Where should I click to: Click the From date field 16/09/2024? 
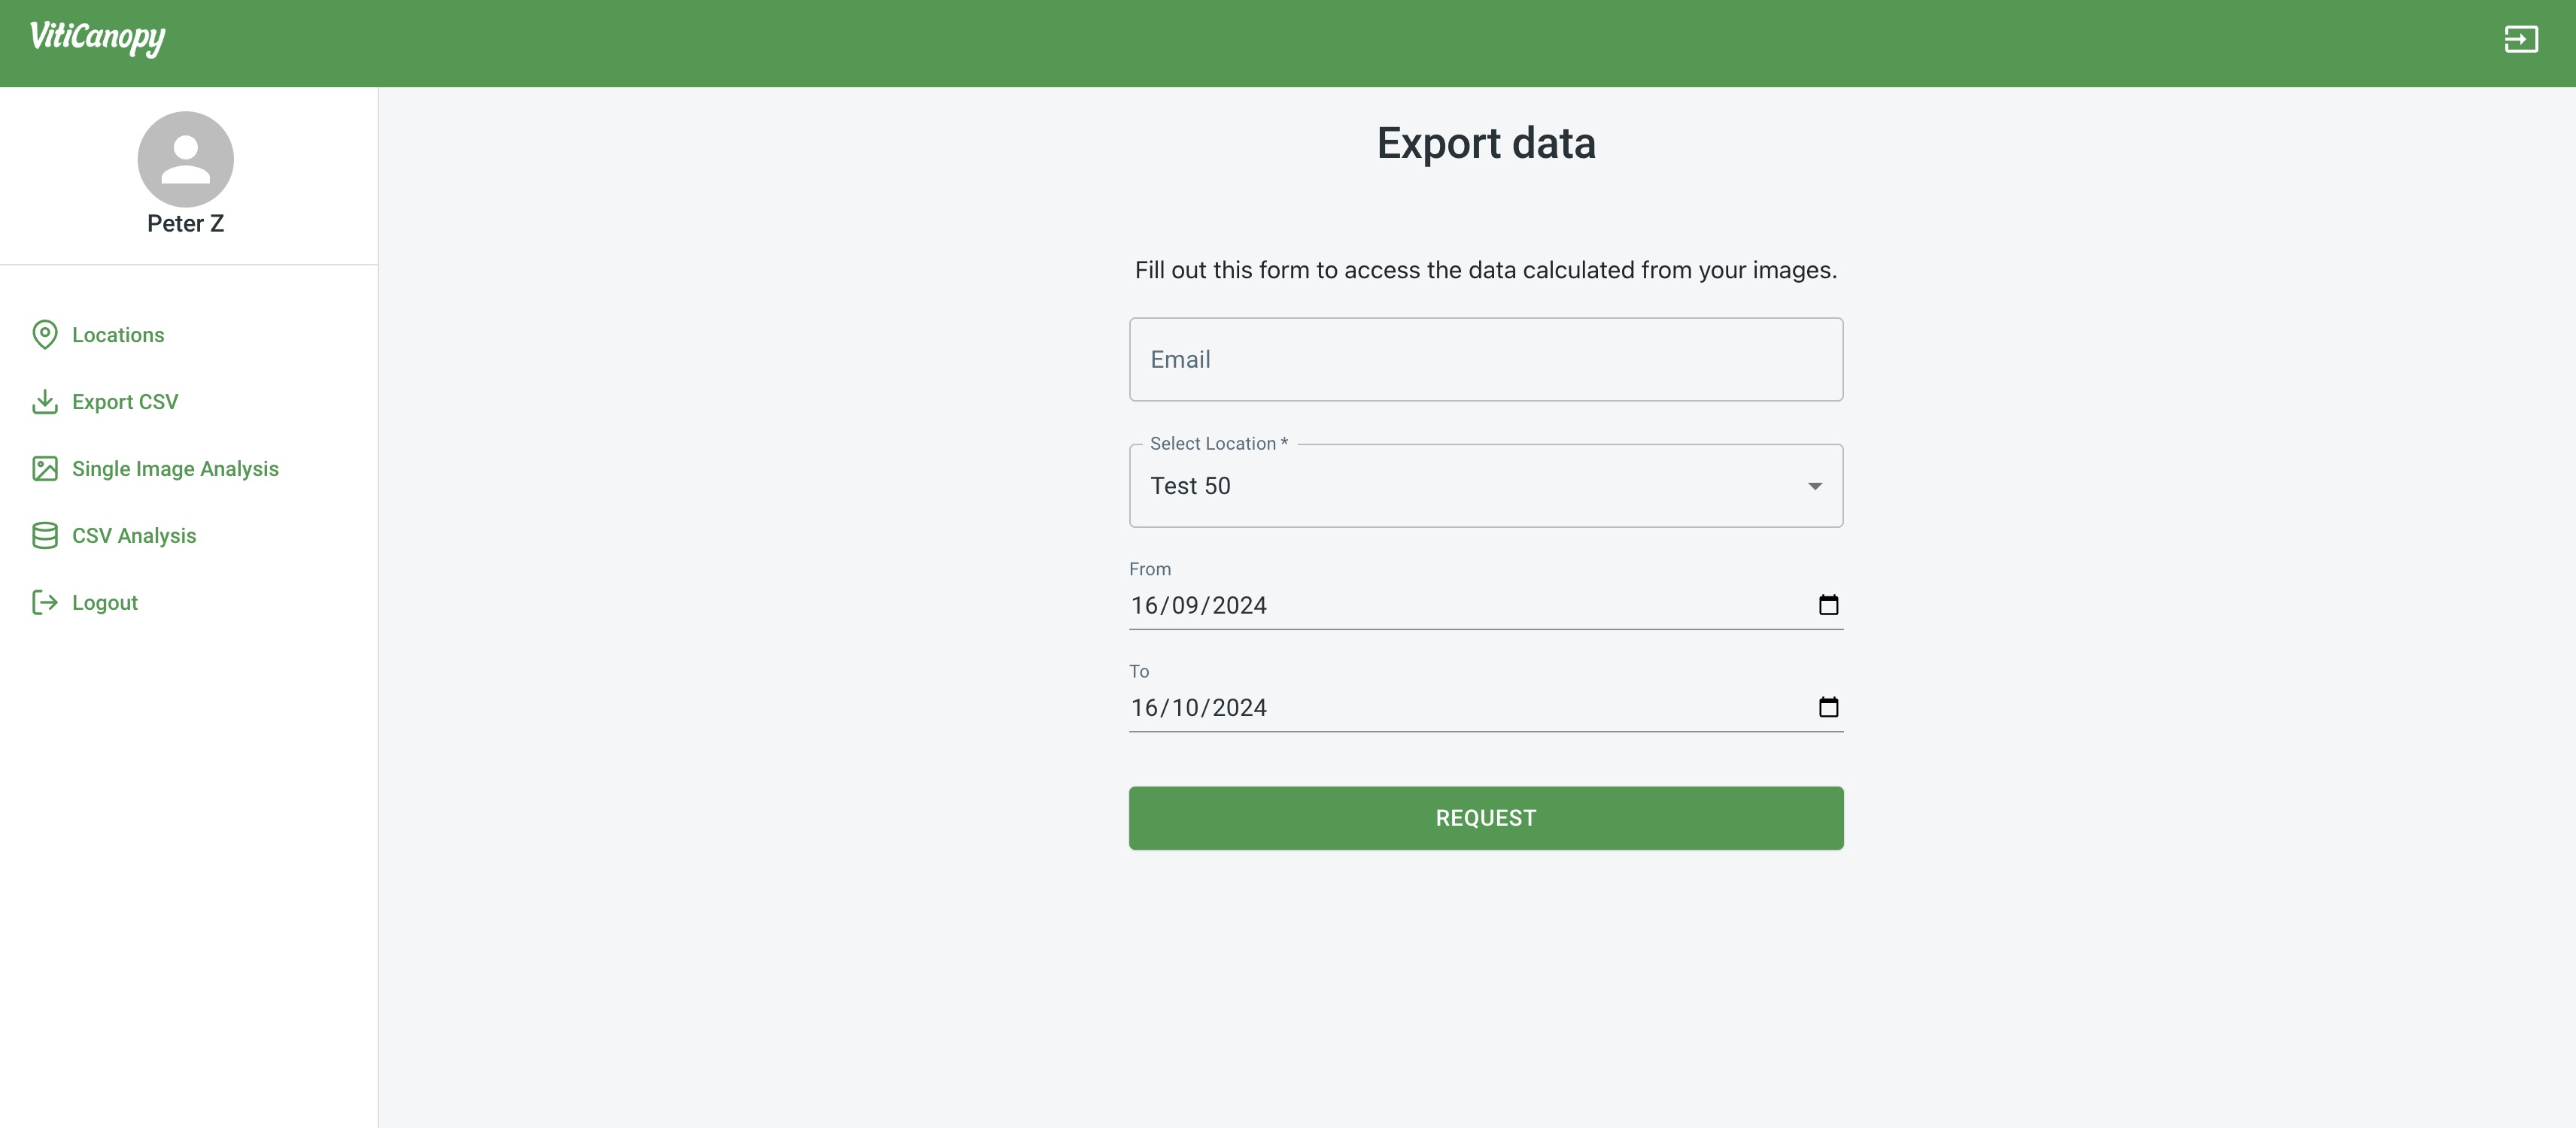coord(1486,605)
